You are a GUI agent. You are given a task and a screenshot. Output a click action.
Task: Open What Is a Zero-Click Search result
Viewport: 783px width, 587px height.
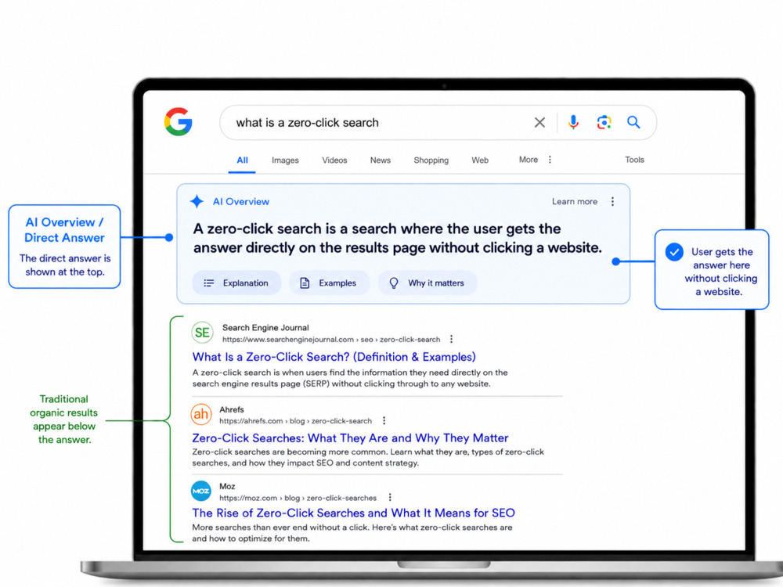[x=334, y=357]
